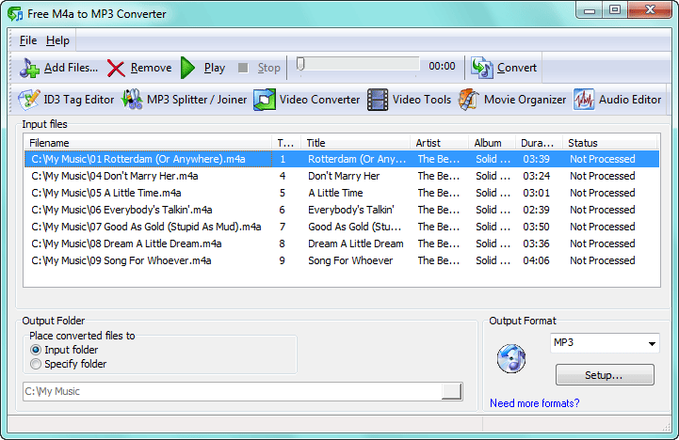Click the Setup... button
The width and height of the screenshot is (679, 440).
tap(605, 375)
